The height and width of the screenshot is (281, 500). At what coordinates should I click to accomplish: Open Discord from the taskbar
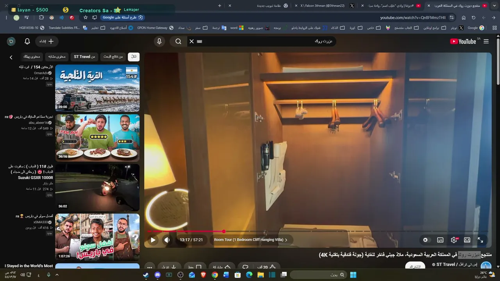[x=157, y=275]
